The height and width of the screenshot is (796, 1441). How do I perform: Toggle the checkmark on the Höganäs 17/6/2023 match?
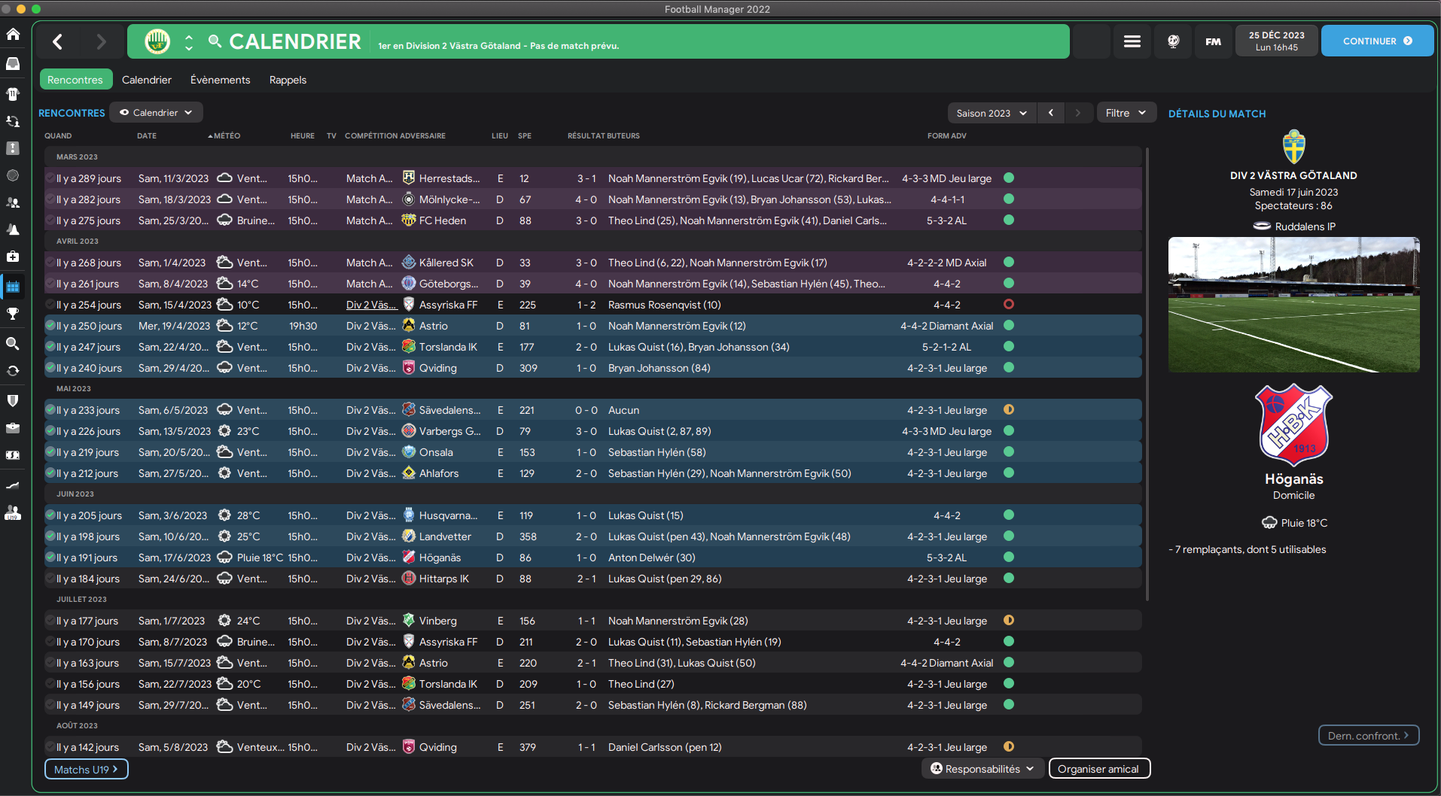click(50, 558)
